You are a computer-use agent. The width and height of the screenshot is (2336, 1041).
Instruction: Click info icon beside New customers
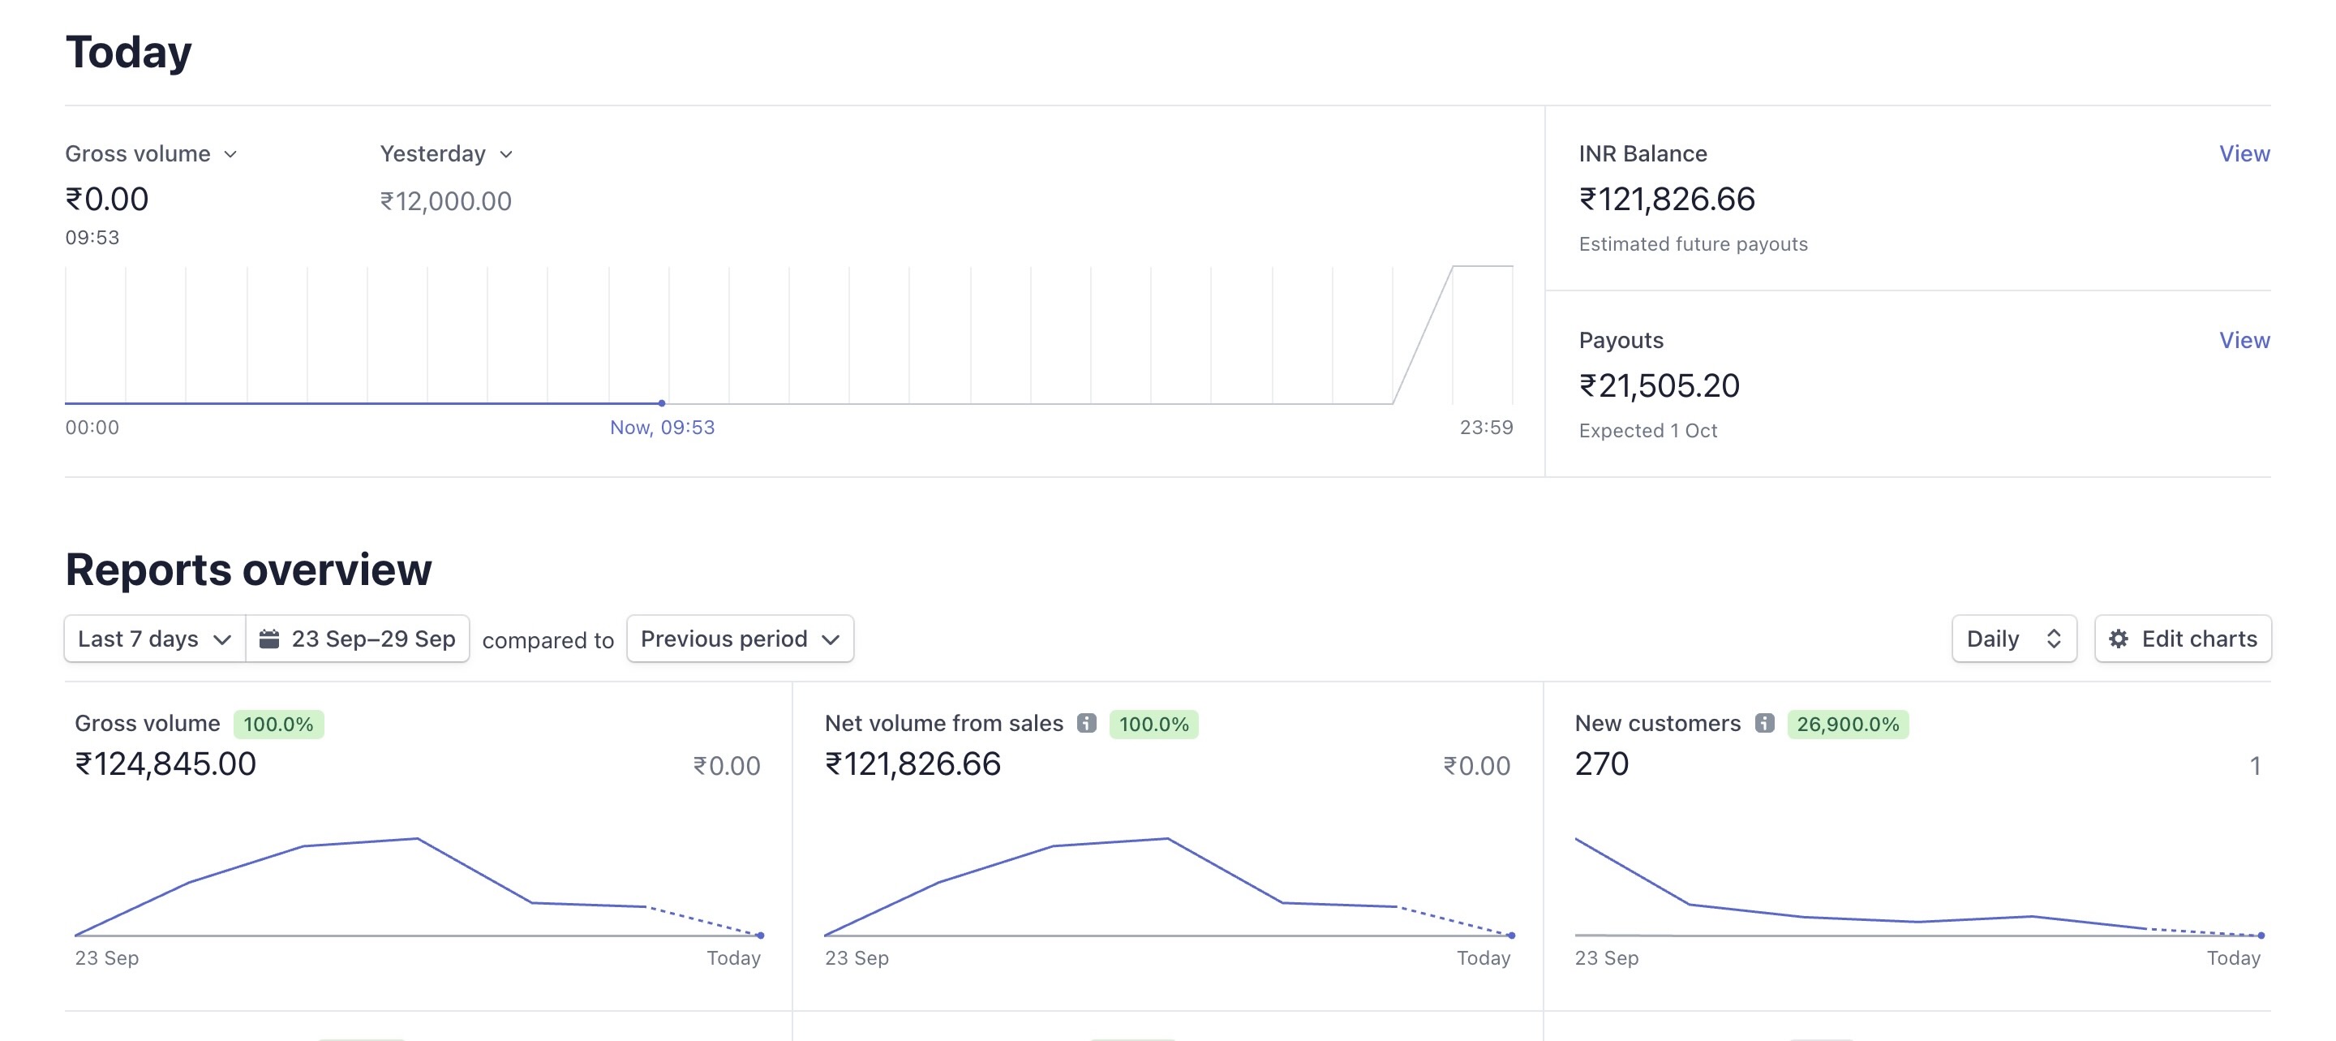pyautogui.click(x=1764, y=723)
